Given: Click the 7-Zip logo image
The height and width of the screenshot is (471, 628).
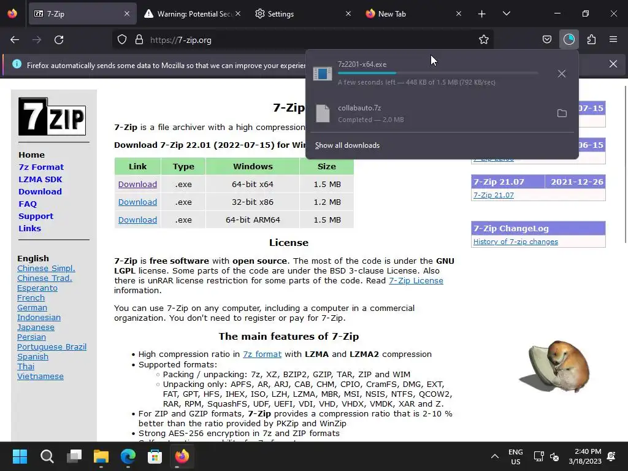Looking at the screenshot, I should point(52,117).
